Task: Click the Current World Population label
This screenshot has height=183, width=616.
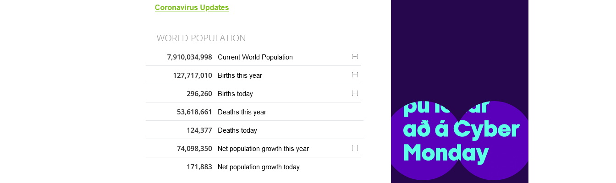Action: [x=255, y=57]
